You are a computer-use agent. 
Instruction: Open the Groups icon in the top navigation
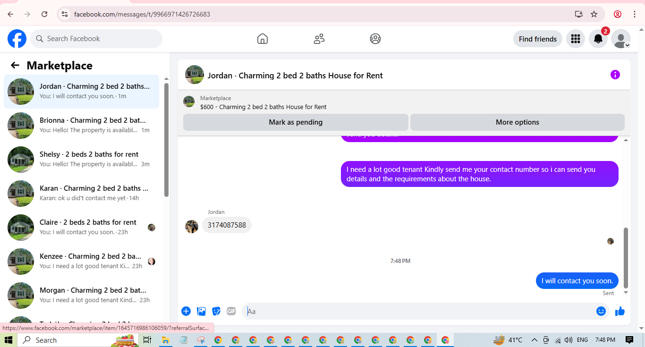pyautogui.click(x=375, y=39)
